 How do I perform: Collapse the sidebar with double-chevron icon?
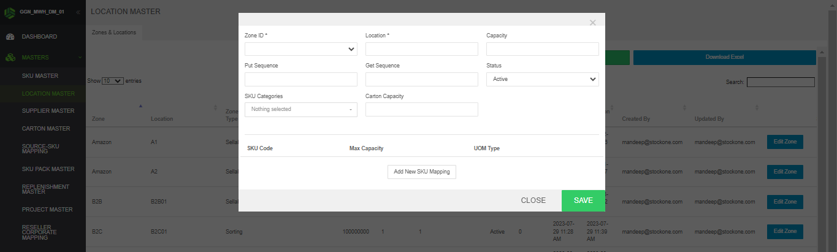coord(78,12)
